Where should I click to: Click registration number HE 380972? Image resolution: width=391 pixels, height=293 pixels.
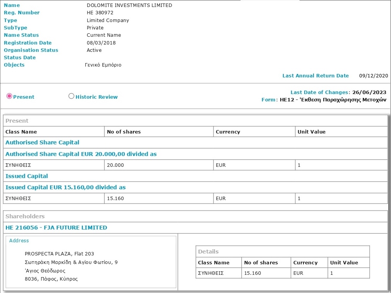click(x=100, y=13)
